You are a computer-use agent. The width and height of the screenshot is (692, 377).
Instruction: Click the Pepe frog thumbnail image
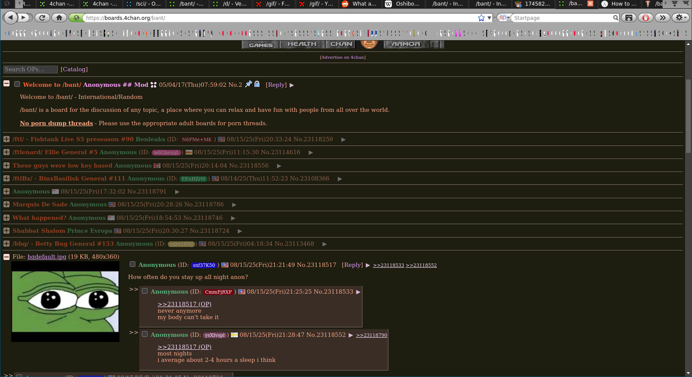pos(65,301)
